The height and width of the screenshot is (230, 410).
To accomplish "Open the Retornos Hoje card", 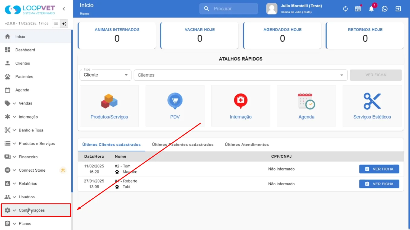I will 365,35.
